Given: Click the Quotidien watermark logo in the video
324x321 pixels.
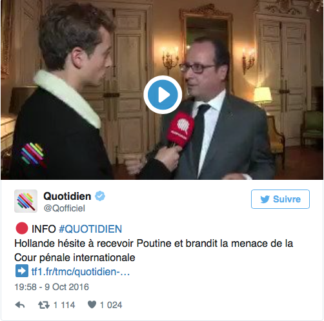Looking at the screenshot, I should click(x=33, y=154).
